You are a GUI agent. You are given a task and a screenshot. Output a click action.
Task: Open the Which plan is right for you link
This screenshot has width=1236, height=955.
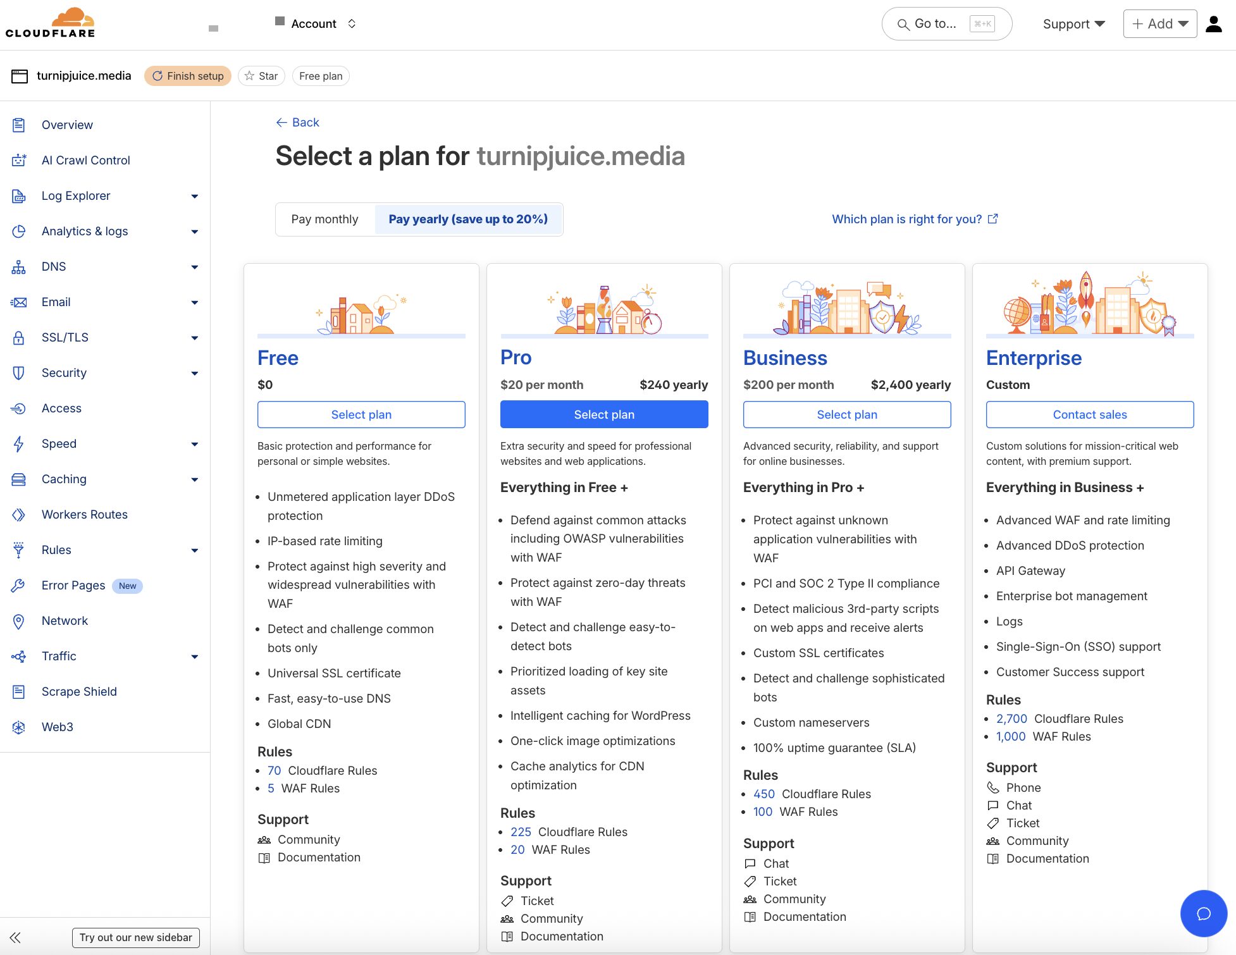(x=906, y=219)
